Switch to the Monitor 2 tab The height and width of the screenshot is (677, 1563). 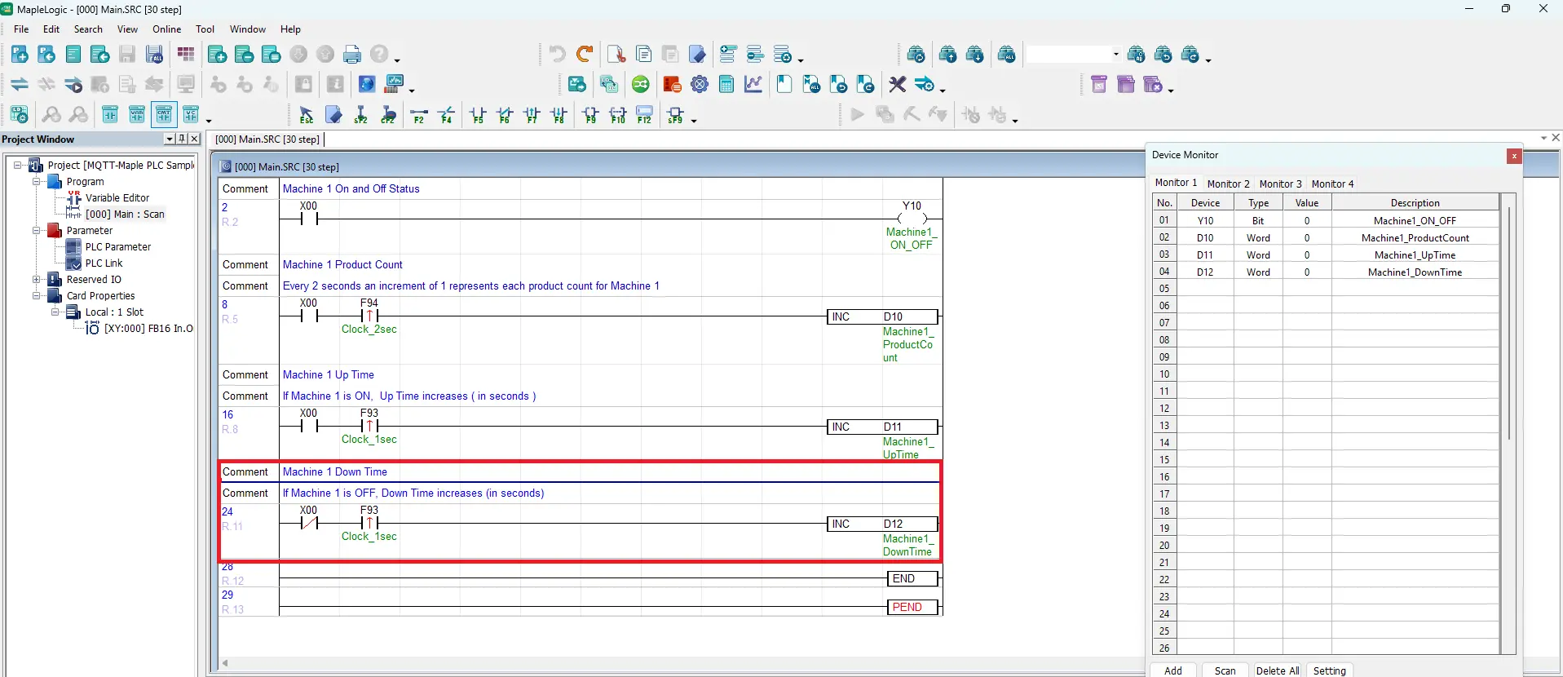click(x=1228, y=184)
